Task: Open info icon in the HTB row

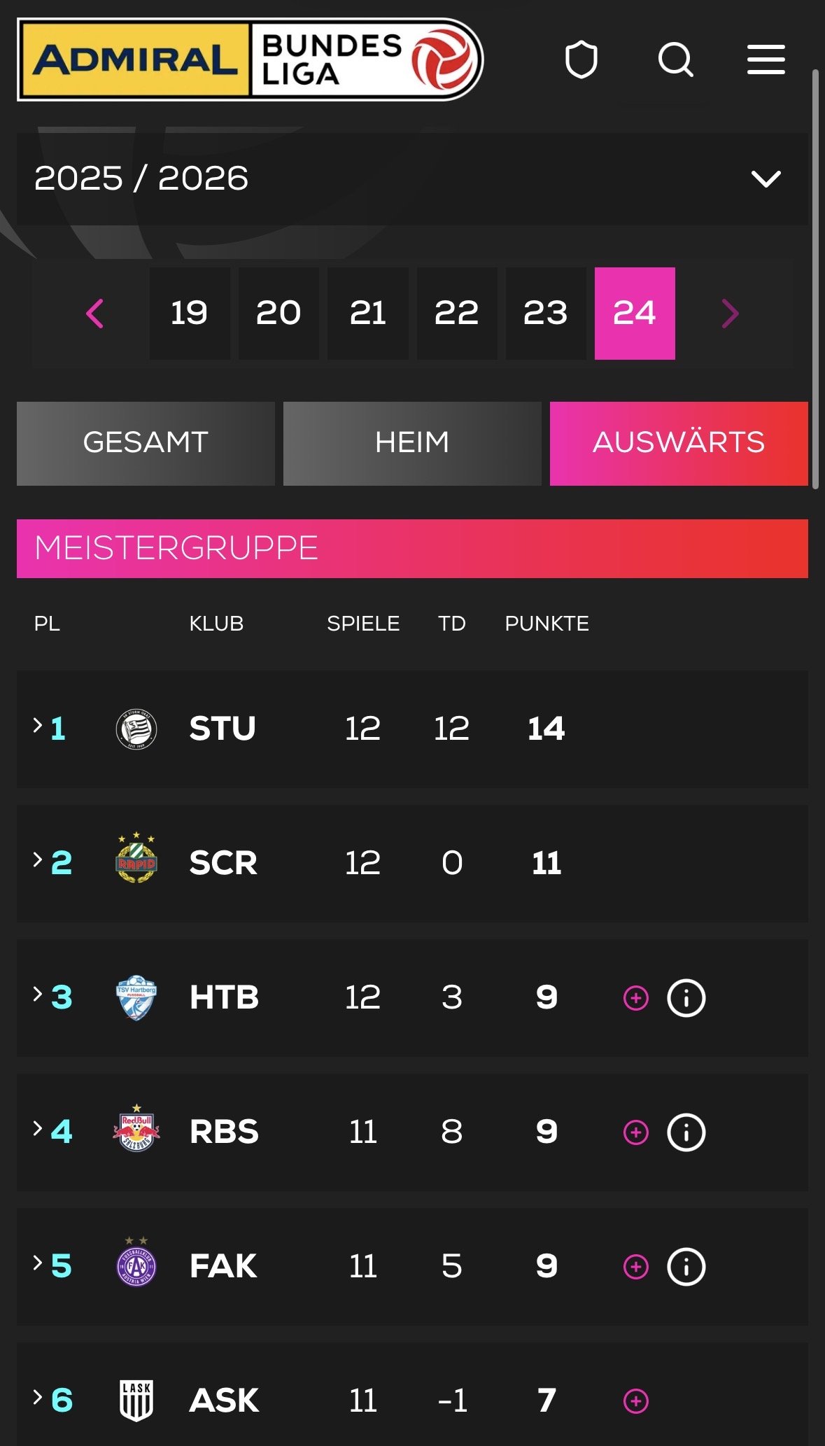Action: 686,998
